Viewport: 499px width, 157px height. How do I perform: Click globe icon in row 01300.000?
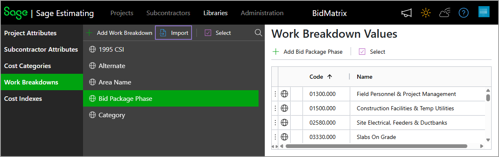(284, 94)
